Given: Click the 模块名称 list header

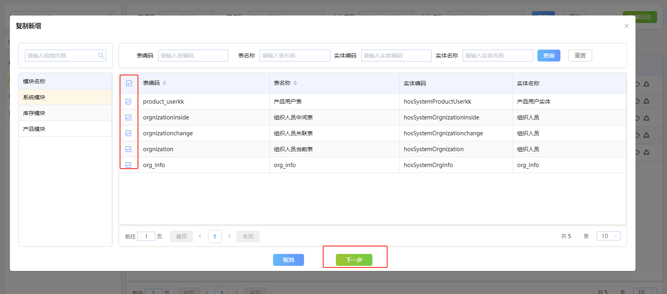Looking at the screenshot, I should [65, 81].
